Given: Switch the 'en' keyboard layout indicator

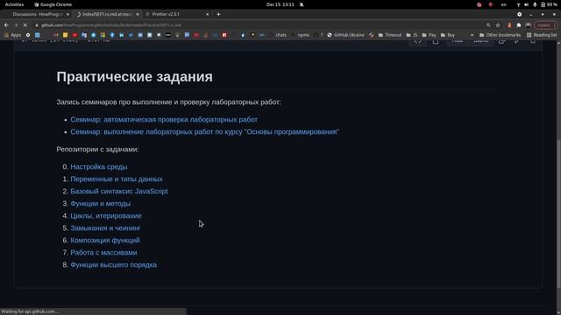Looking at the screenshot, I should [504, 4].
